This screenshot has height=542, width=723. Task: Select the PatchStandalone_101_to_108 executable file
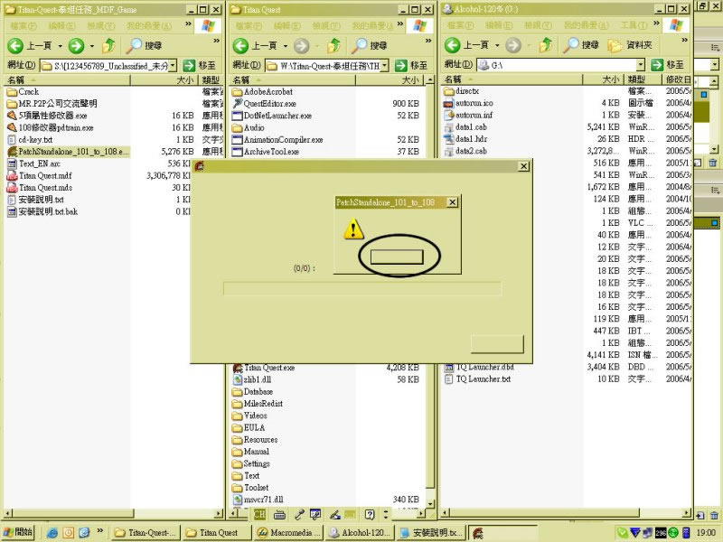click(69, 152)
